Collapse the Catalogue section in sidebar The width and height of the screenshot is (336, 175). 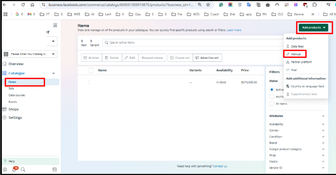coord(53,73)
